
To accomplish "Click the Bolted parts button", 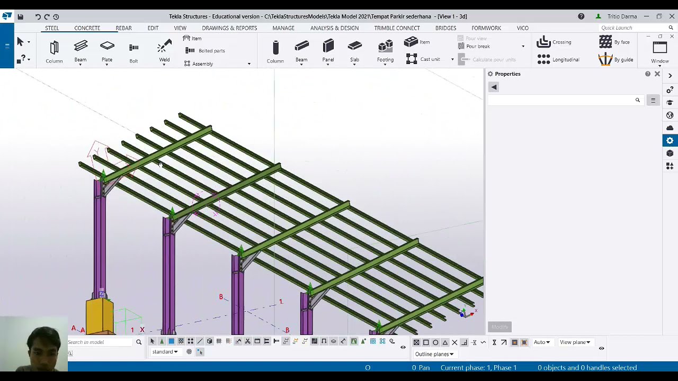I will coord(205,51).
